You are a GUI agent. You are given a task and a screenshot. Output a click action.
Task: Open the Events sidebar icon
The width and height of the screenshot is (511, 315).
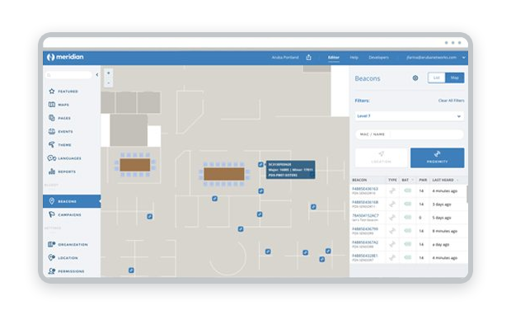point(51,131)
